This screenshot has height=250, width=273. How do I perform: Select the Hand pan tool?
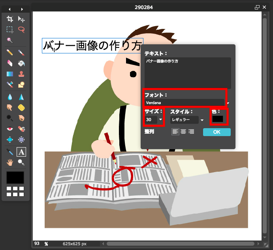(x=10, y=163)
